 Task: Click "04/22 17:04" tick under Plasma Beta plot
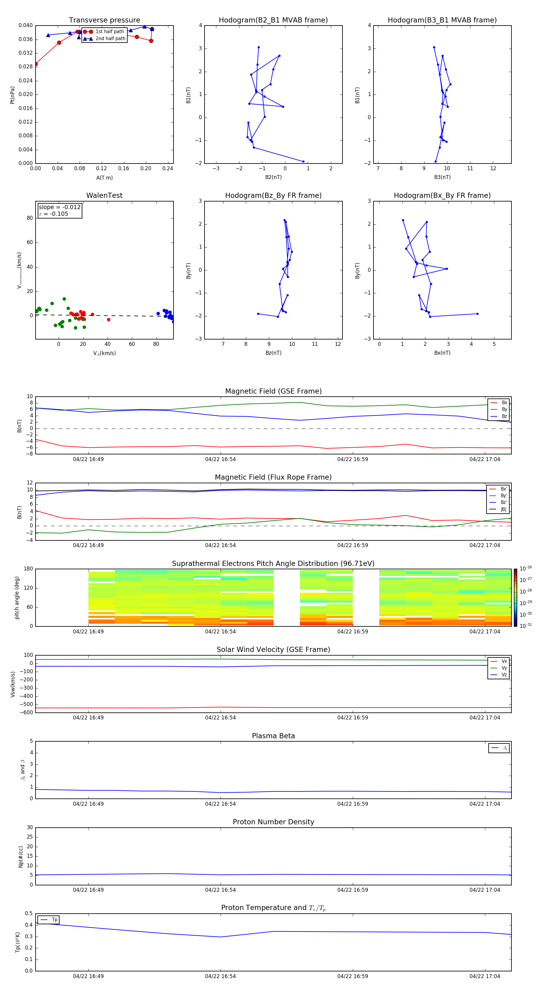tap(485, 804)
